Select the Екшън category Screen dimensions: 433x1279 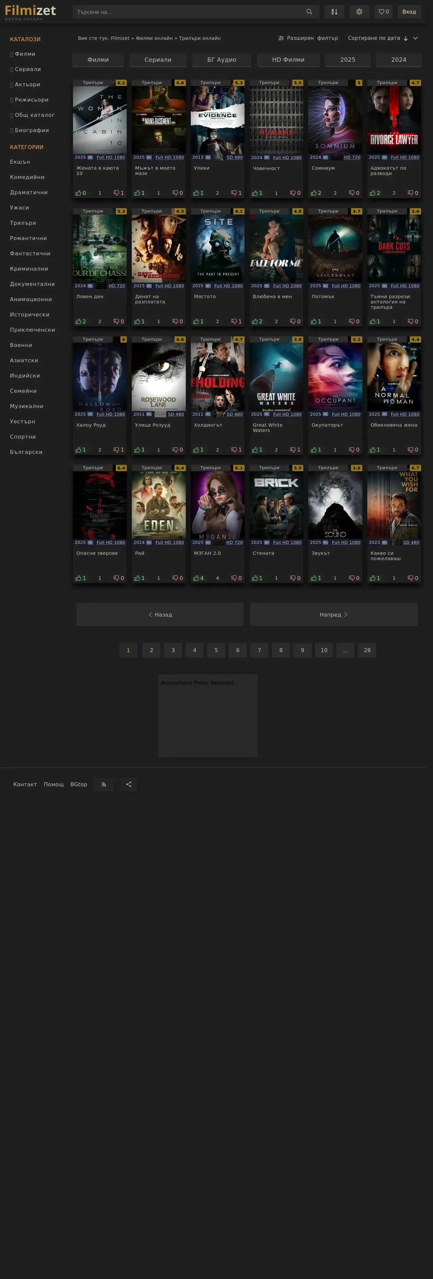click(20, 162)
